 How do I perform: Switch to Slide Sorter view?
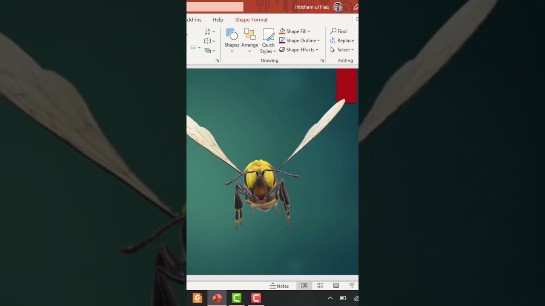[x=320, y=286]
